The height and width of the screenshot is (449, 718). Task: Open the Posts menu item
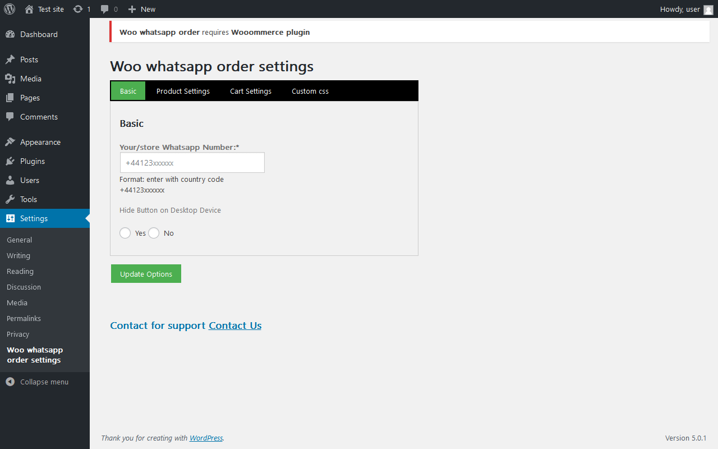45,59
